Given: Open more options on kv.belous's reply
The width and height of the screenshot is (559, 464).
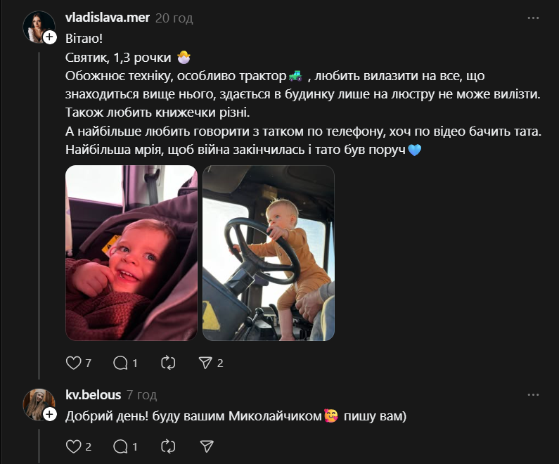Looking at the screenshot, I should (x=533, y=395).
